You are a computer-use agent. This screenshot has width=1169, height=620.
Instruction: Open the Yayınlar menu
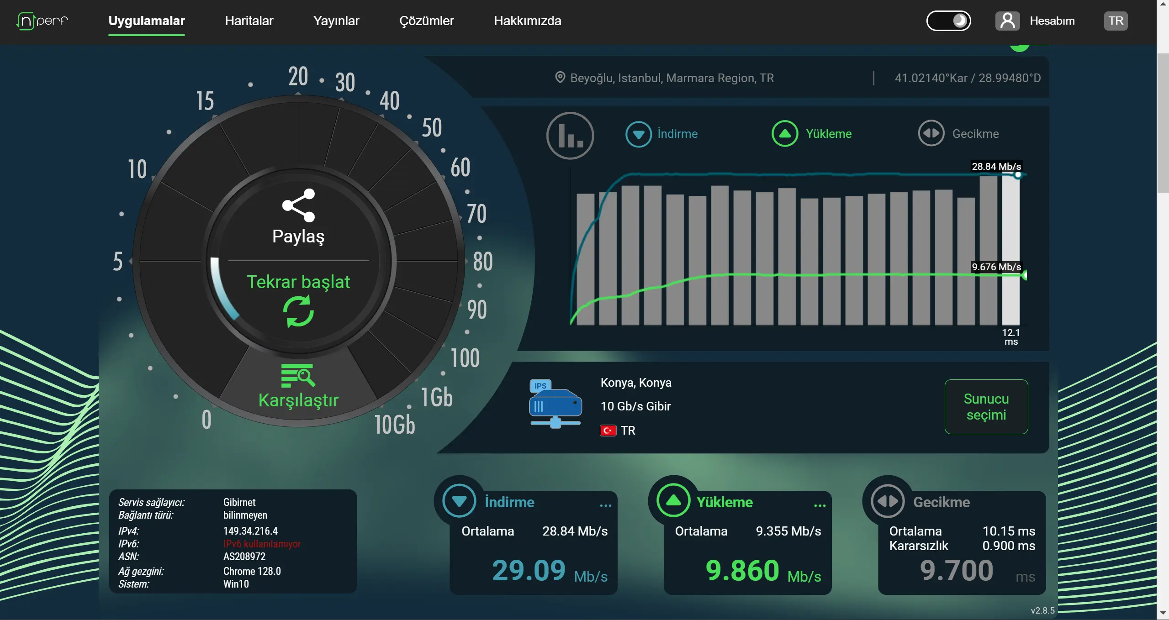pos(336,21)
